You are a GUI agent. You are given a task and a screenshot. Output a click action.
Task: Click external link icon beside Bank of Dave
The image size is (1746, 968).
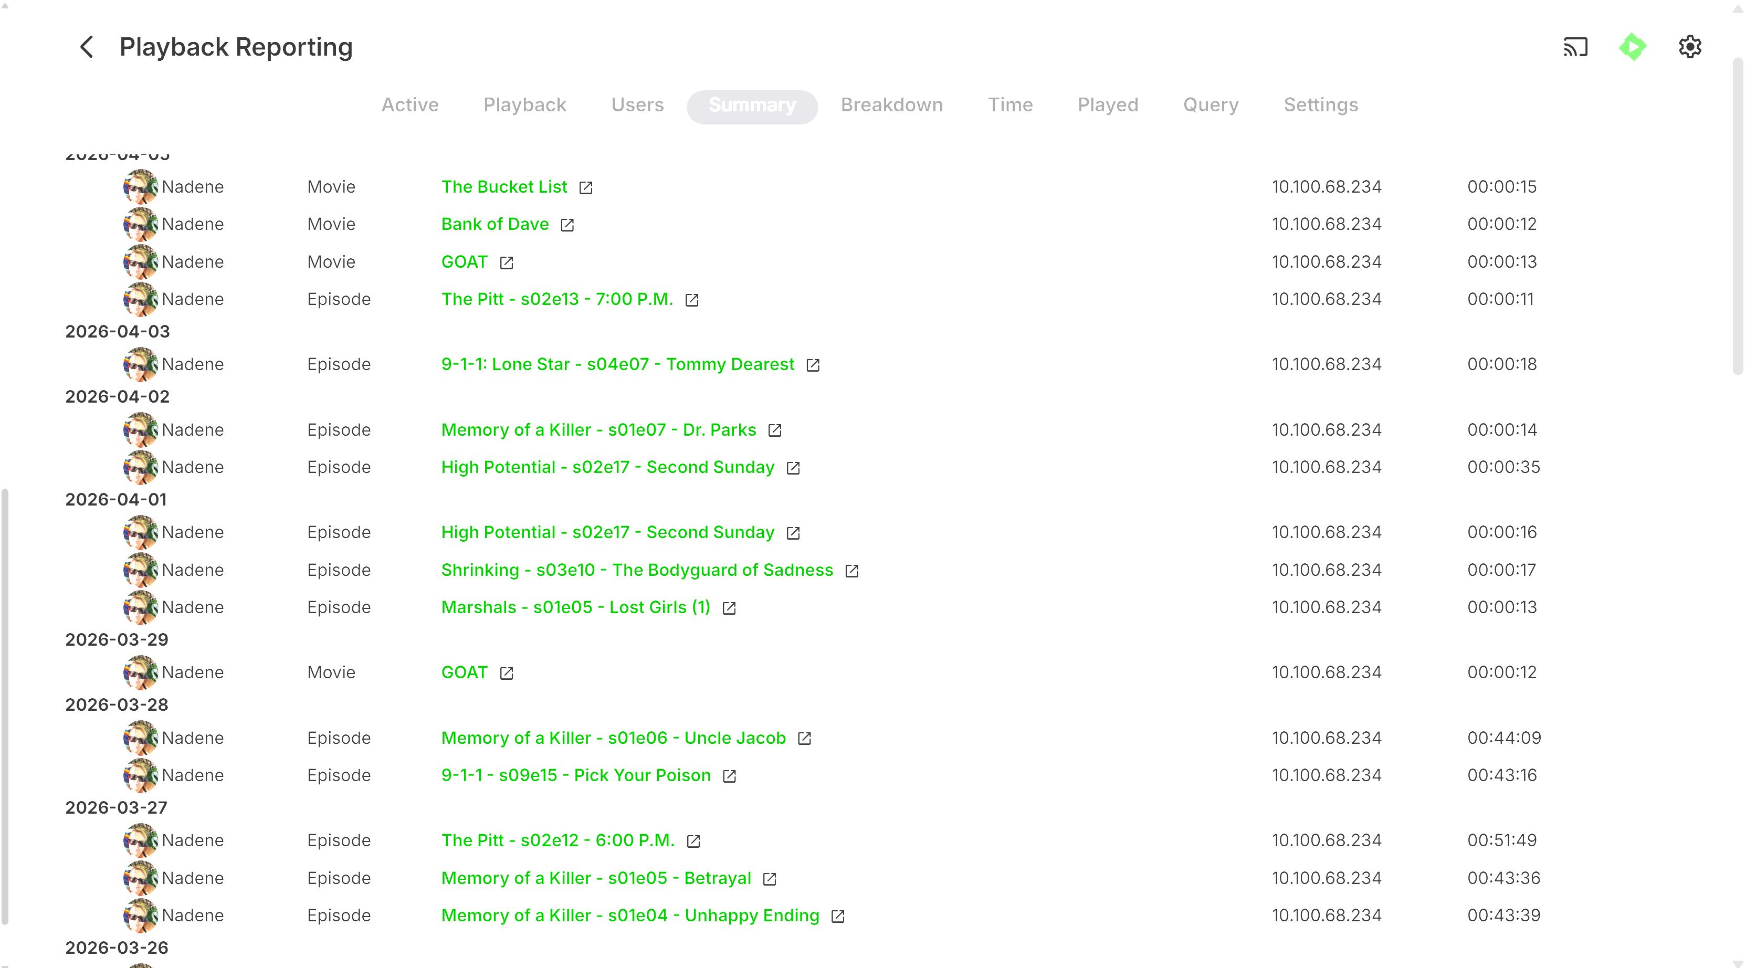(x=567, y=225)
